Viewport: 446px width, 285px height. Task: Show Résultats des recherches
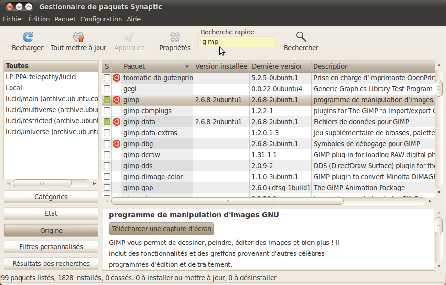51,264
